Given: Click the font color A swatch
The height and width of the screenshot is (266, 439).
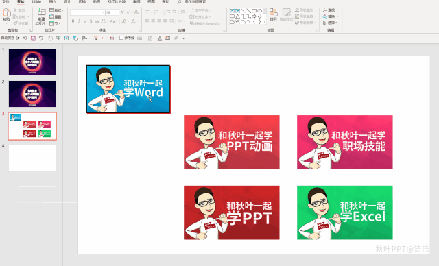Looking at the screenshot, I should 133,21.
